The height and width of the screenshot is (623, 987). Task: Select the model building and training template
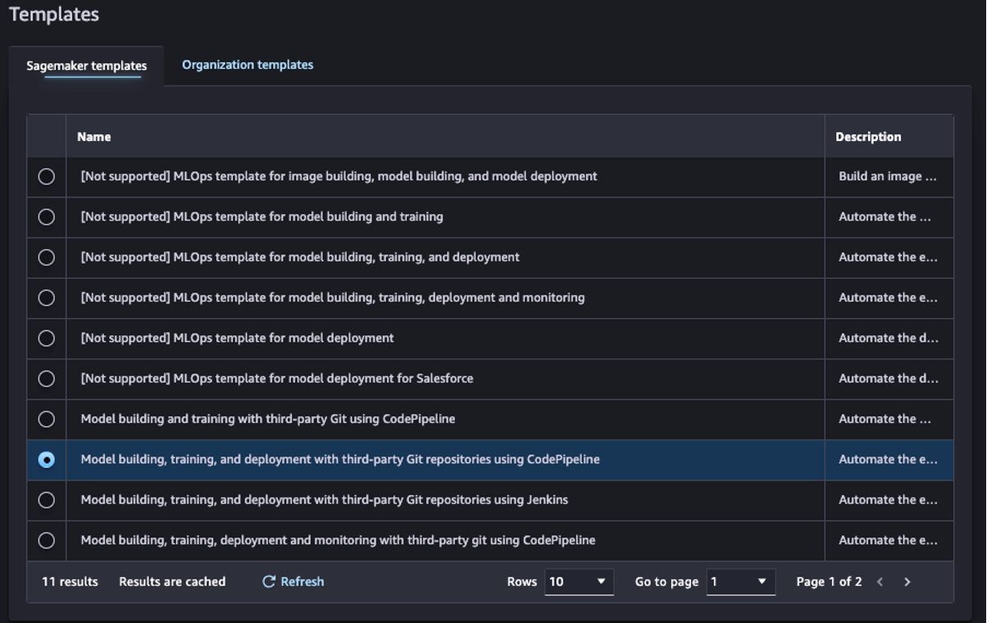(46, 216)
